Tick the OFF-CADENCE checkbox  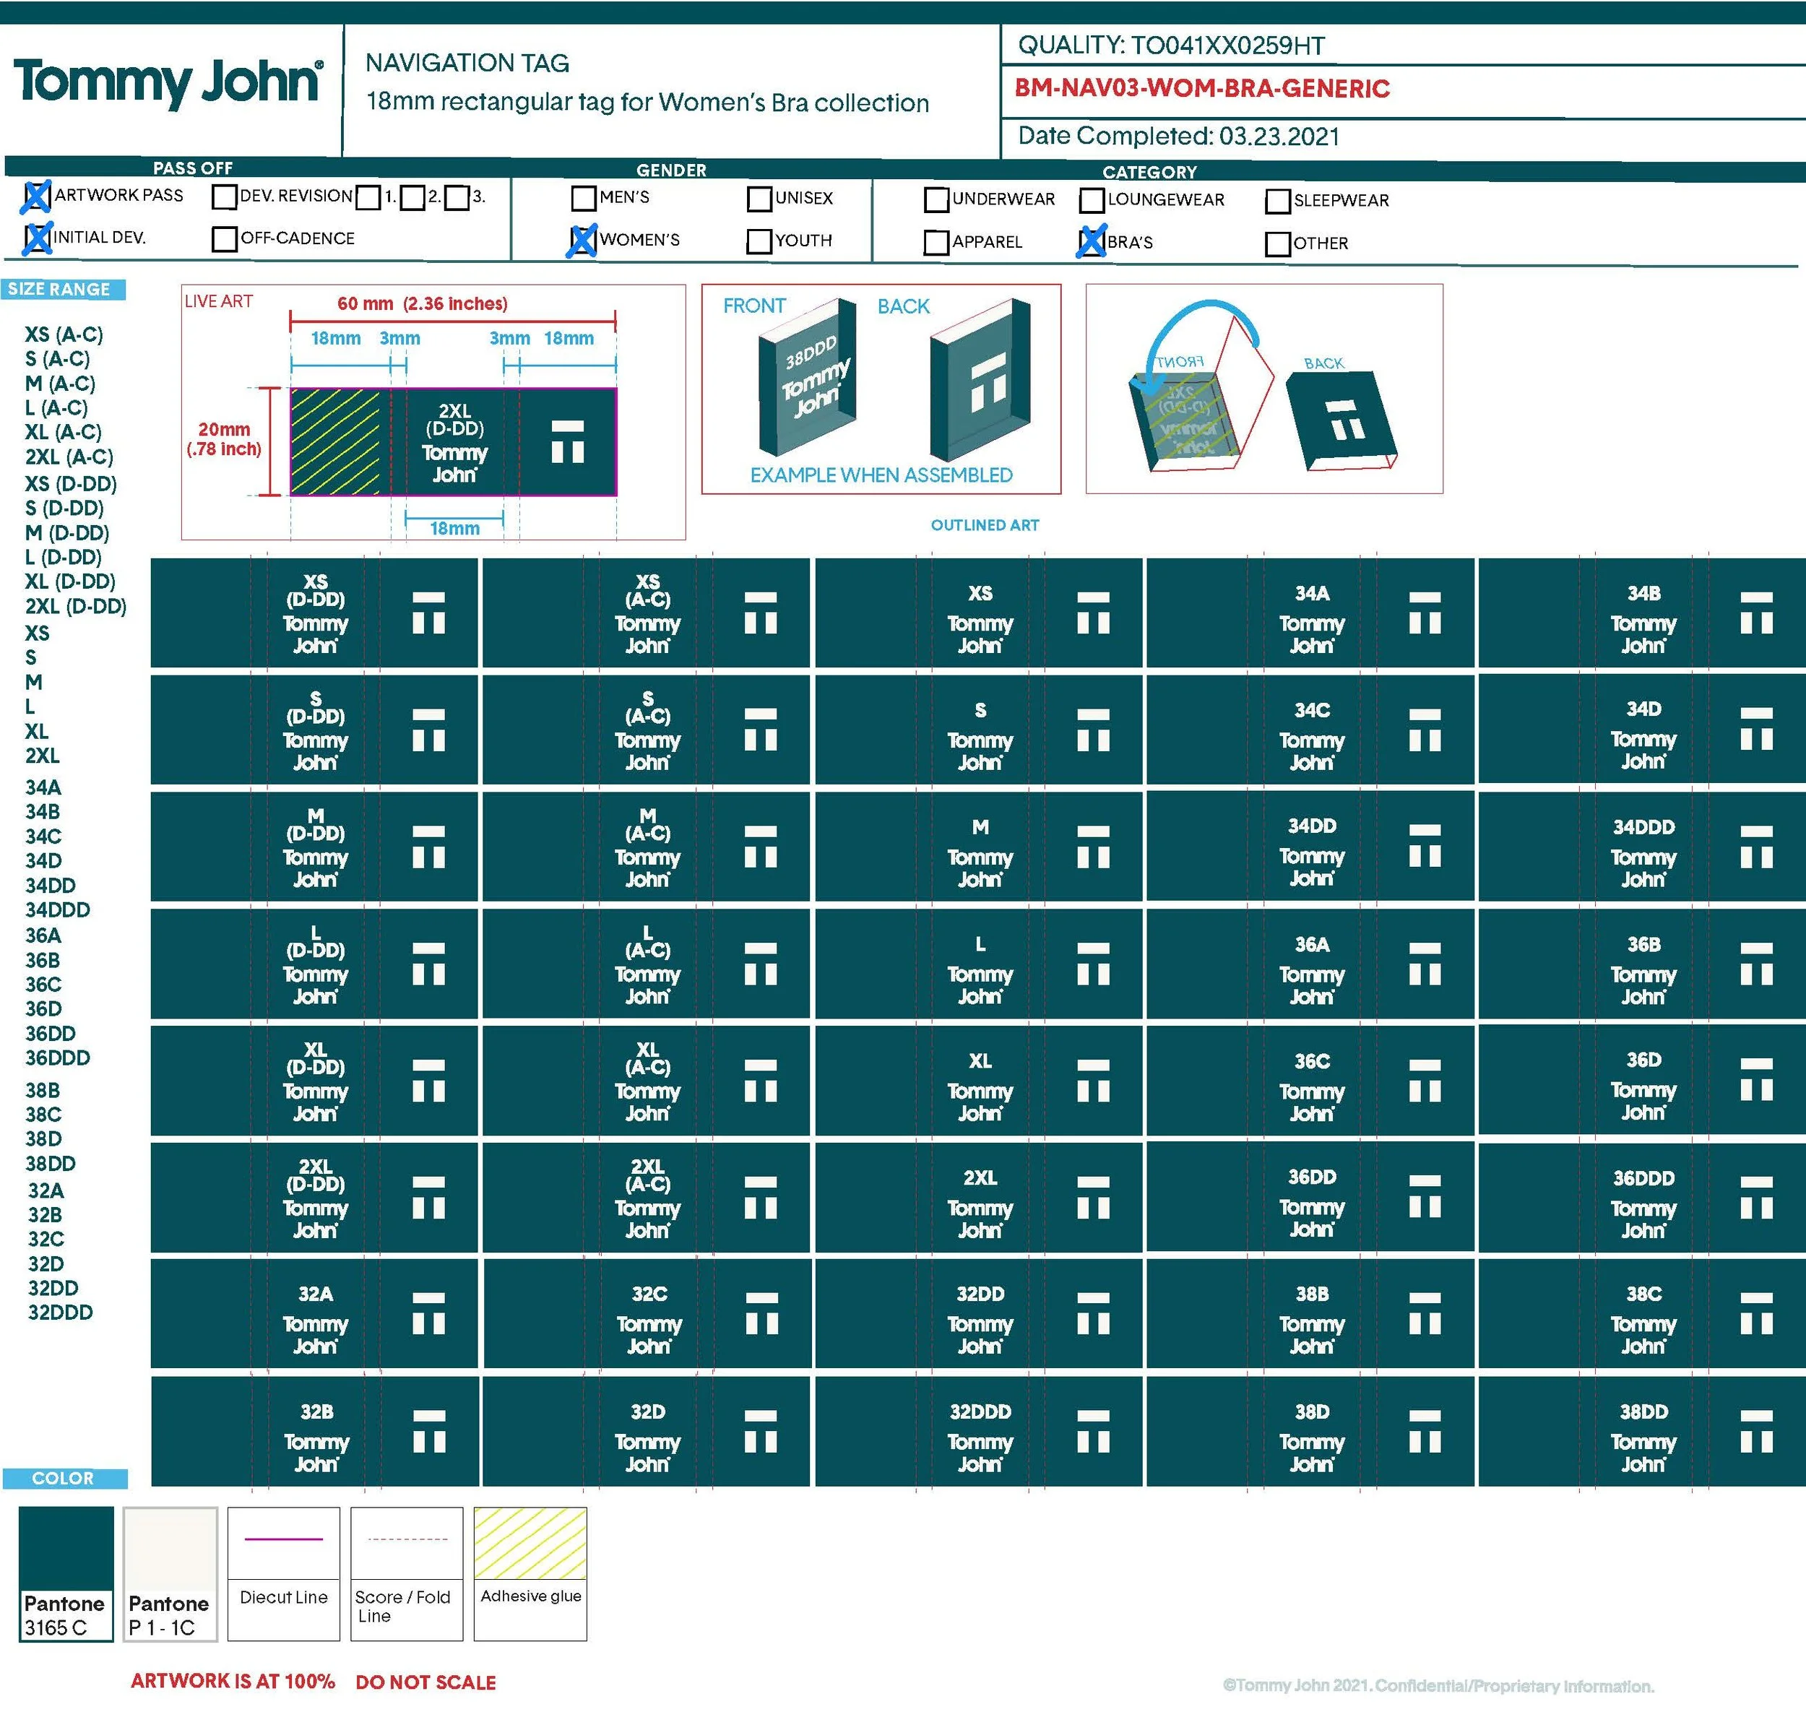click(x=225, y=239)
